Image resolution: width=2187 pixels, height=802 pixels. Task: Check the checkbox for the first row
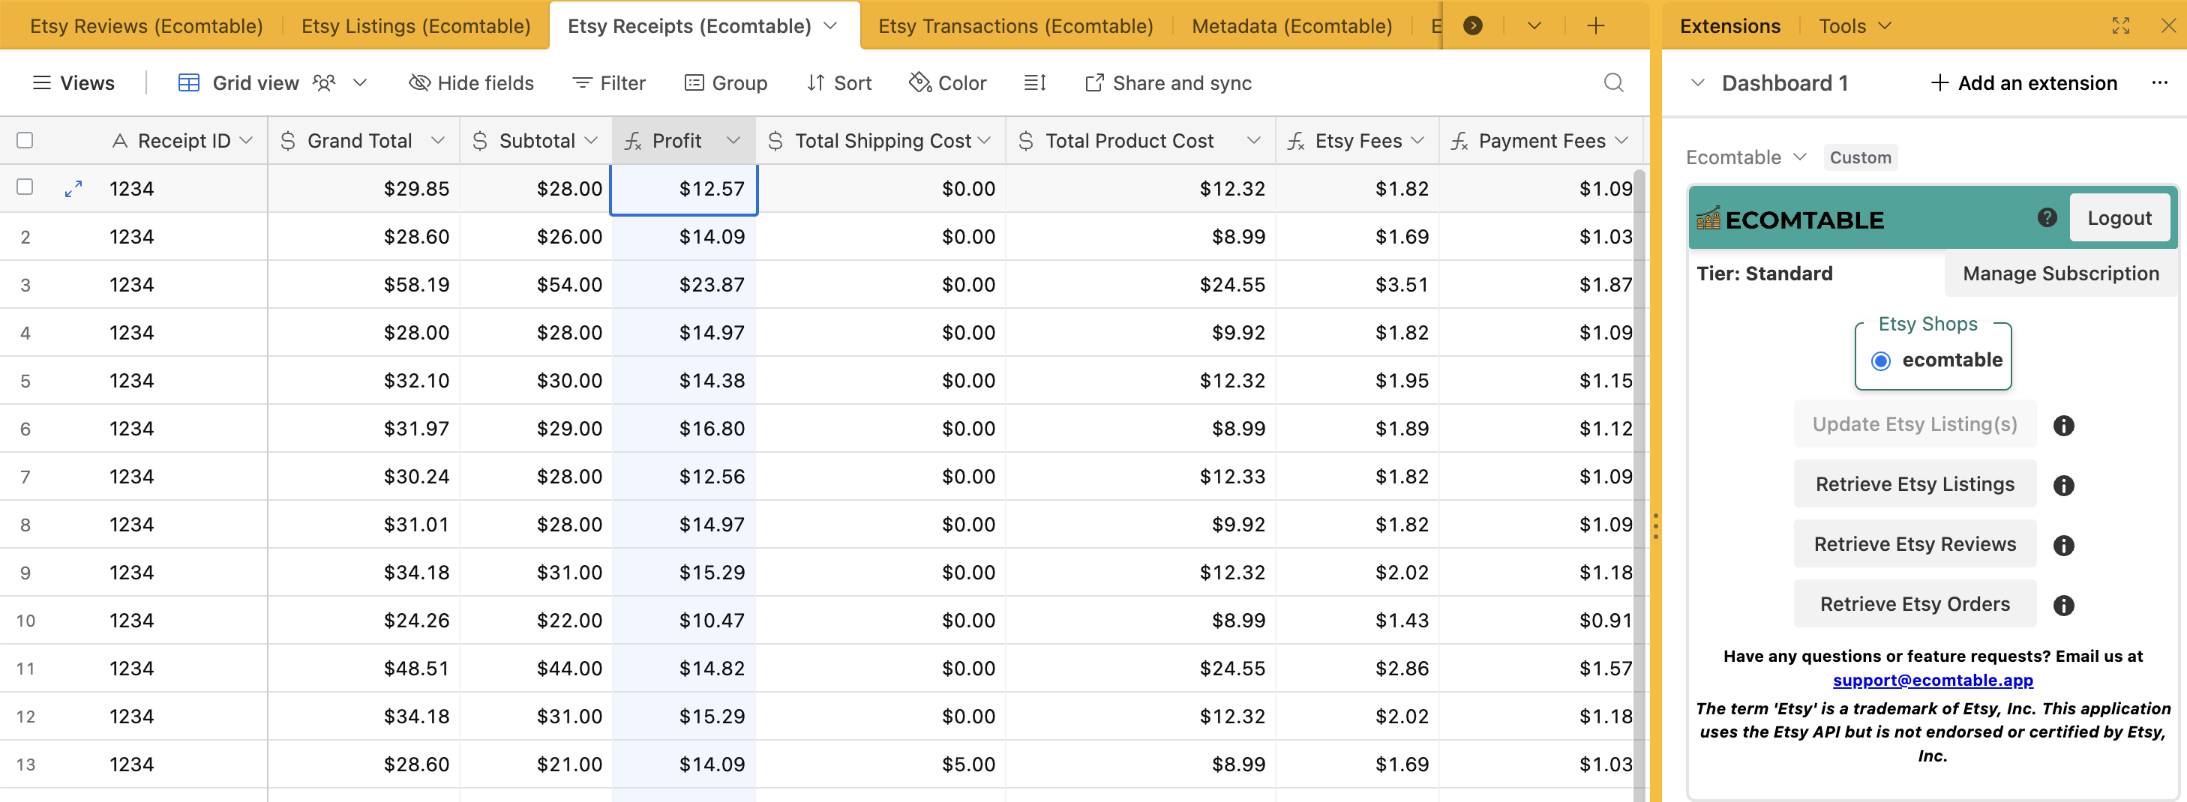(x=25, y=187)
